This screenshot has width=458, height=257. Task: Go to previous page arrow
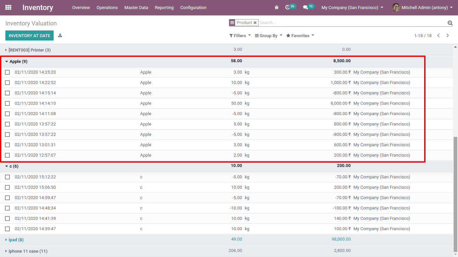click(x=438, y=35)
